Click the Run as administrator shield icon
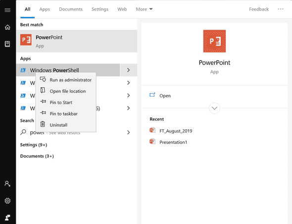The width and height of the screenshot is (292, 224). [x=43, y=79]
